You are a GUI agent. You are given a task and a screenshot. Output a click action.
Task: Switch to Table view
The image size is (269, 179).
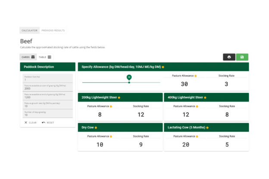[45, 57]
